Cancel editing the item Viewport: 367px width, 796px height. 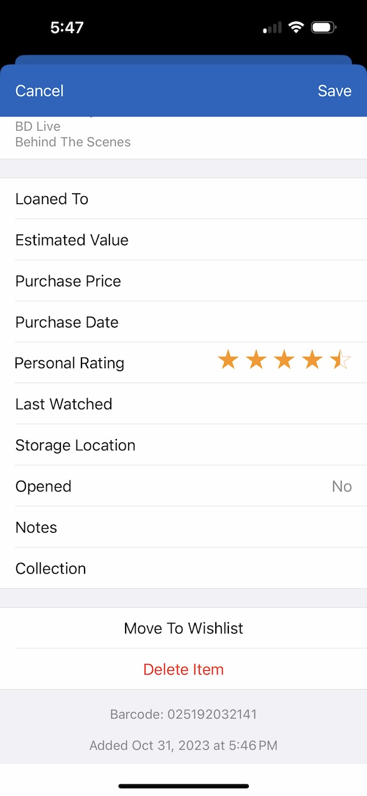39,91
